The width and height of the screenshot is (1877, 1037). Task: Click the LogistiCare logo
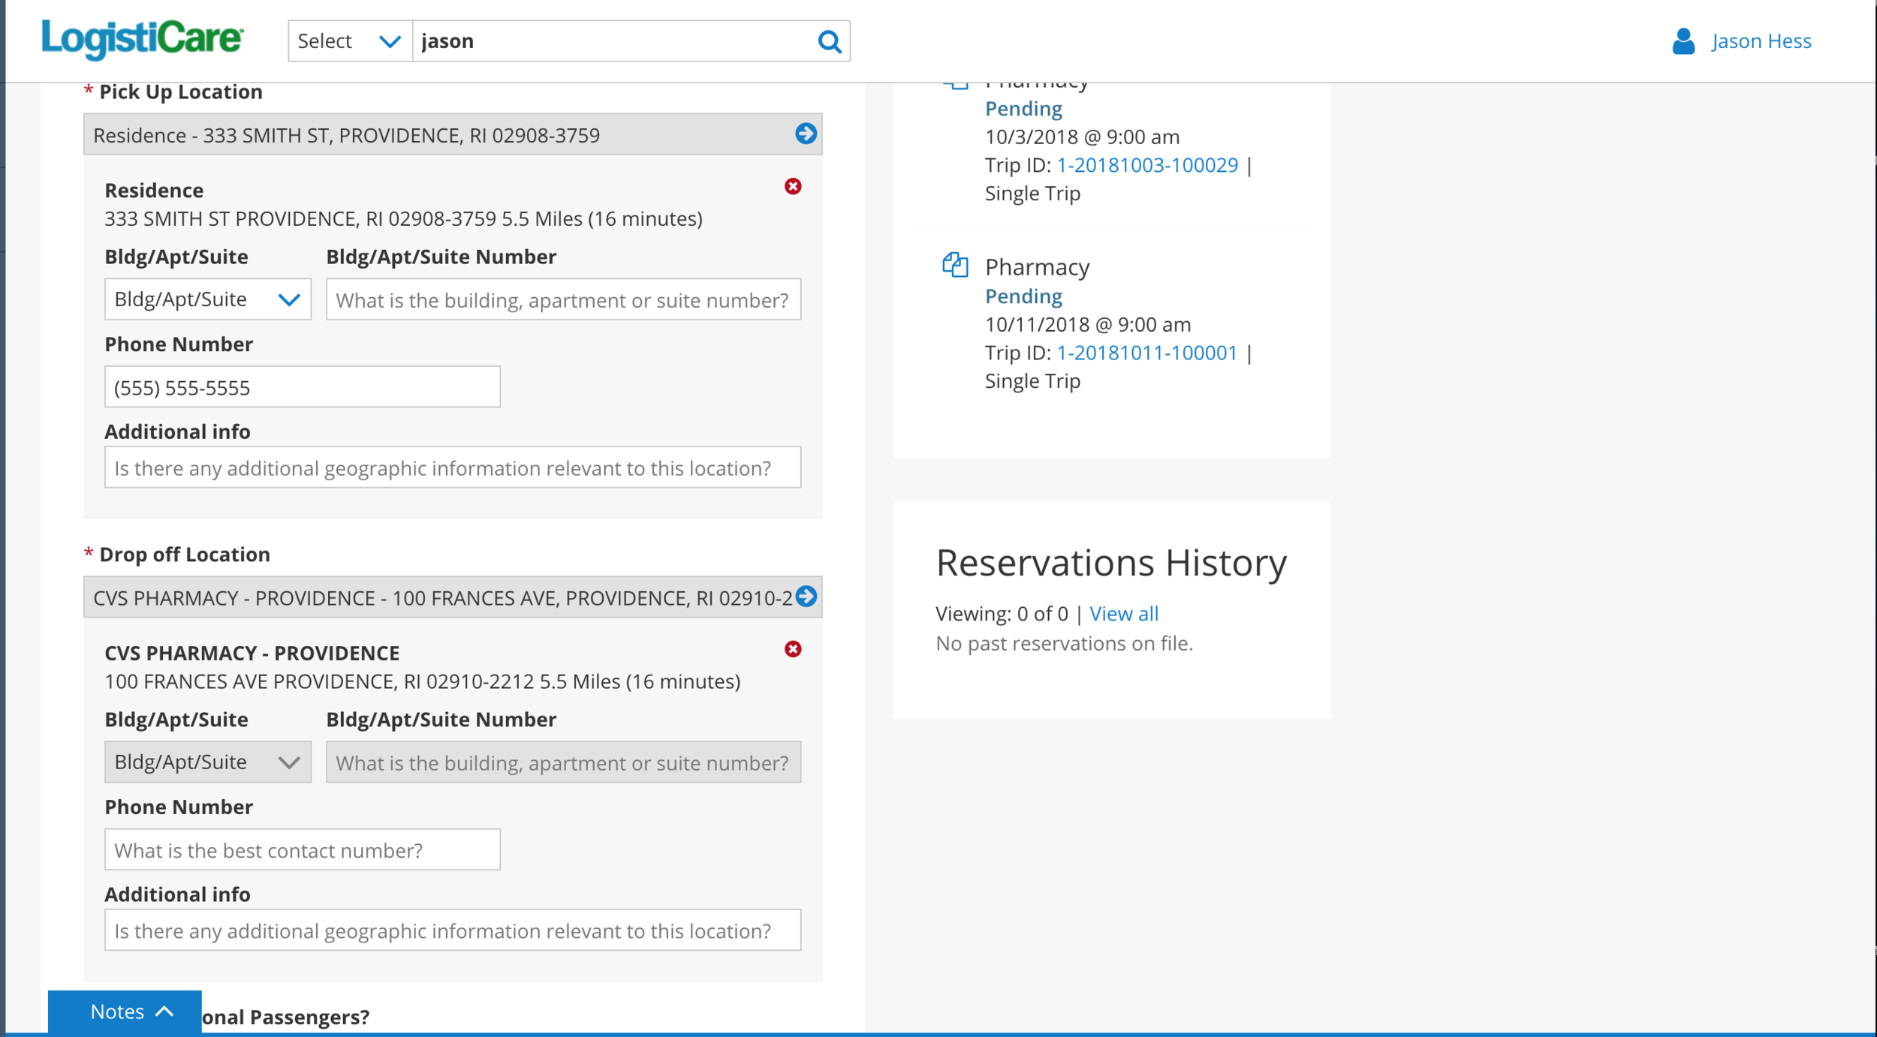click(x=143, y=39)
